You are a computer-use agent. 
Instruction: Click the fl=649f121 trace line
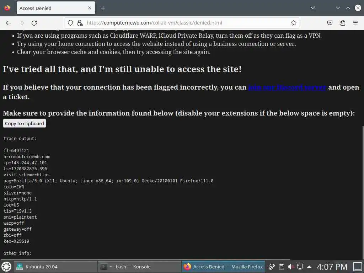(x=16, y=151)
